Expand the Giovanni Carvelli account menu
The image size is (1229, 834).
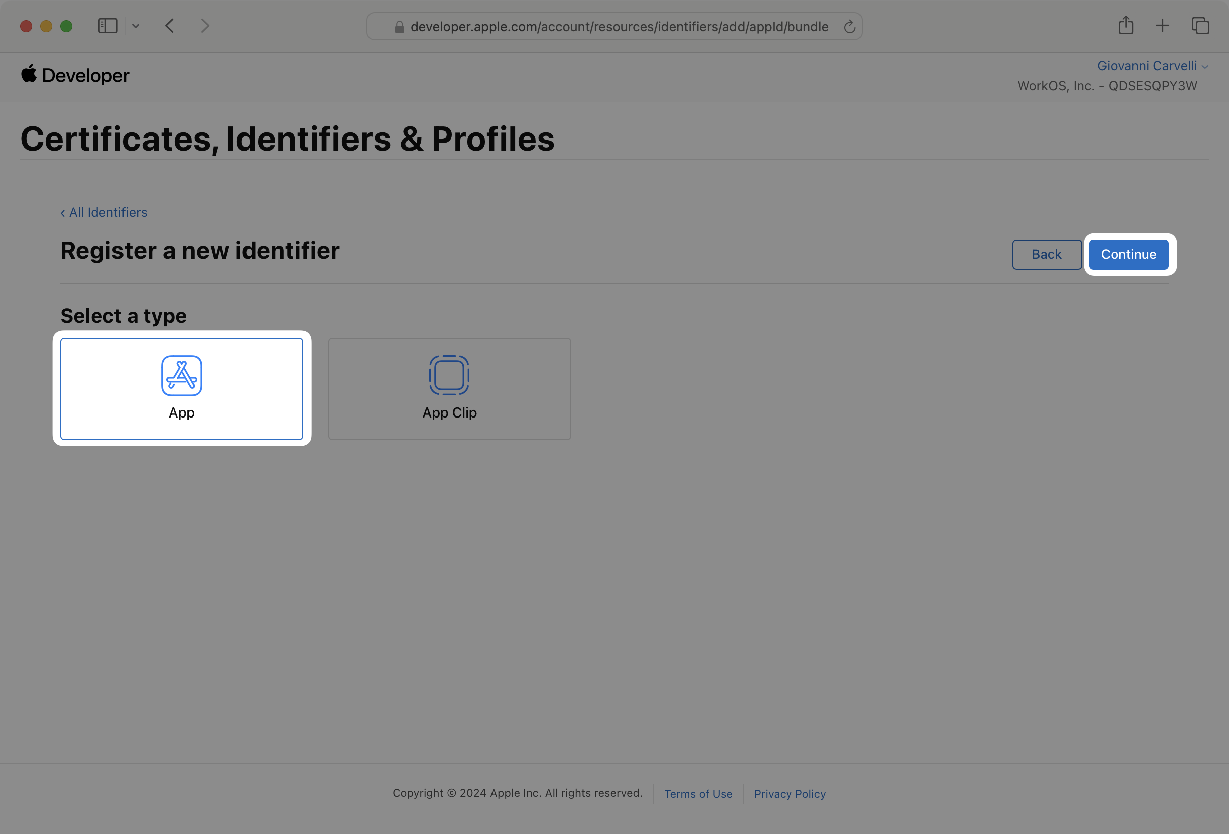coord(1152,66)
